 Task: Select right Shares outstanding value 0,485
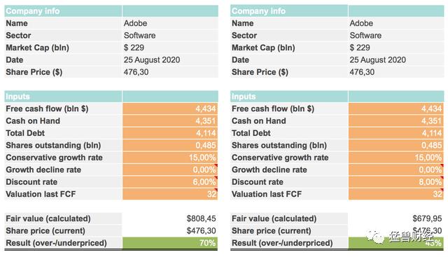tap(396, 145)
